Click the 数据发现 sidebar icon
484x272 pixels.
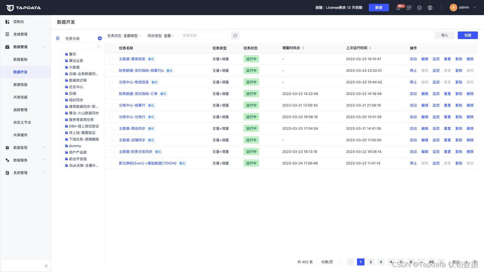(7, 148)
